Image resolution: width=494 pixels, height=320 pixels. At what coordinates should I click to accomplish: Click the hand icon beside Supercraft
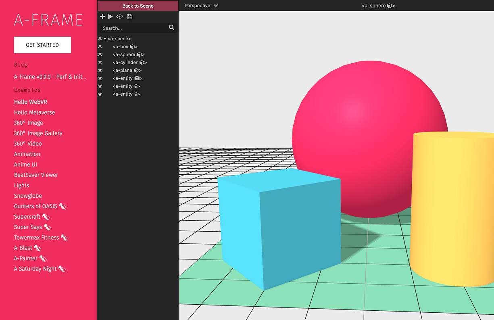(46, 217)
